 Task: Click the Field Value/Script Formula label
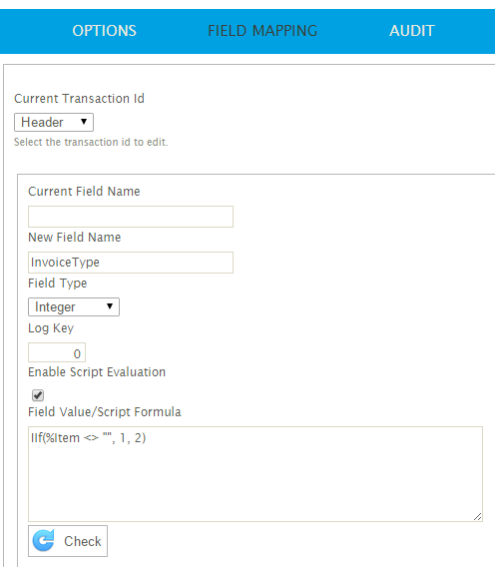[x=105, y=412]
